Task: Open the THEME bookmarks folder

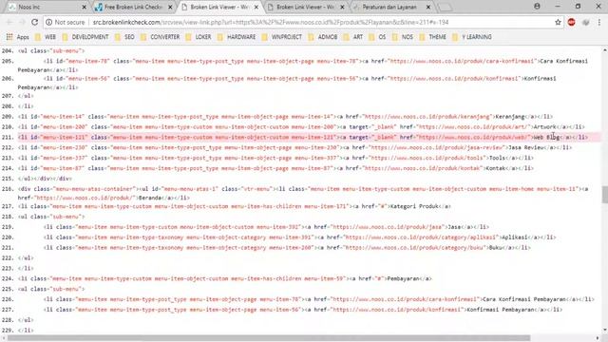Action: tap(433, 37)
